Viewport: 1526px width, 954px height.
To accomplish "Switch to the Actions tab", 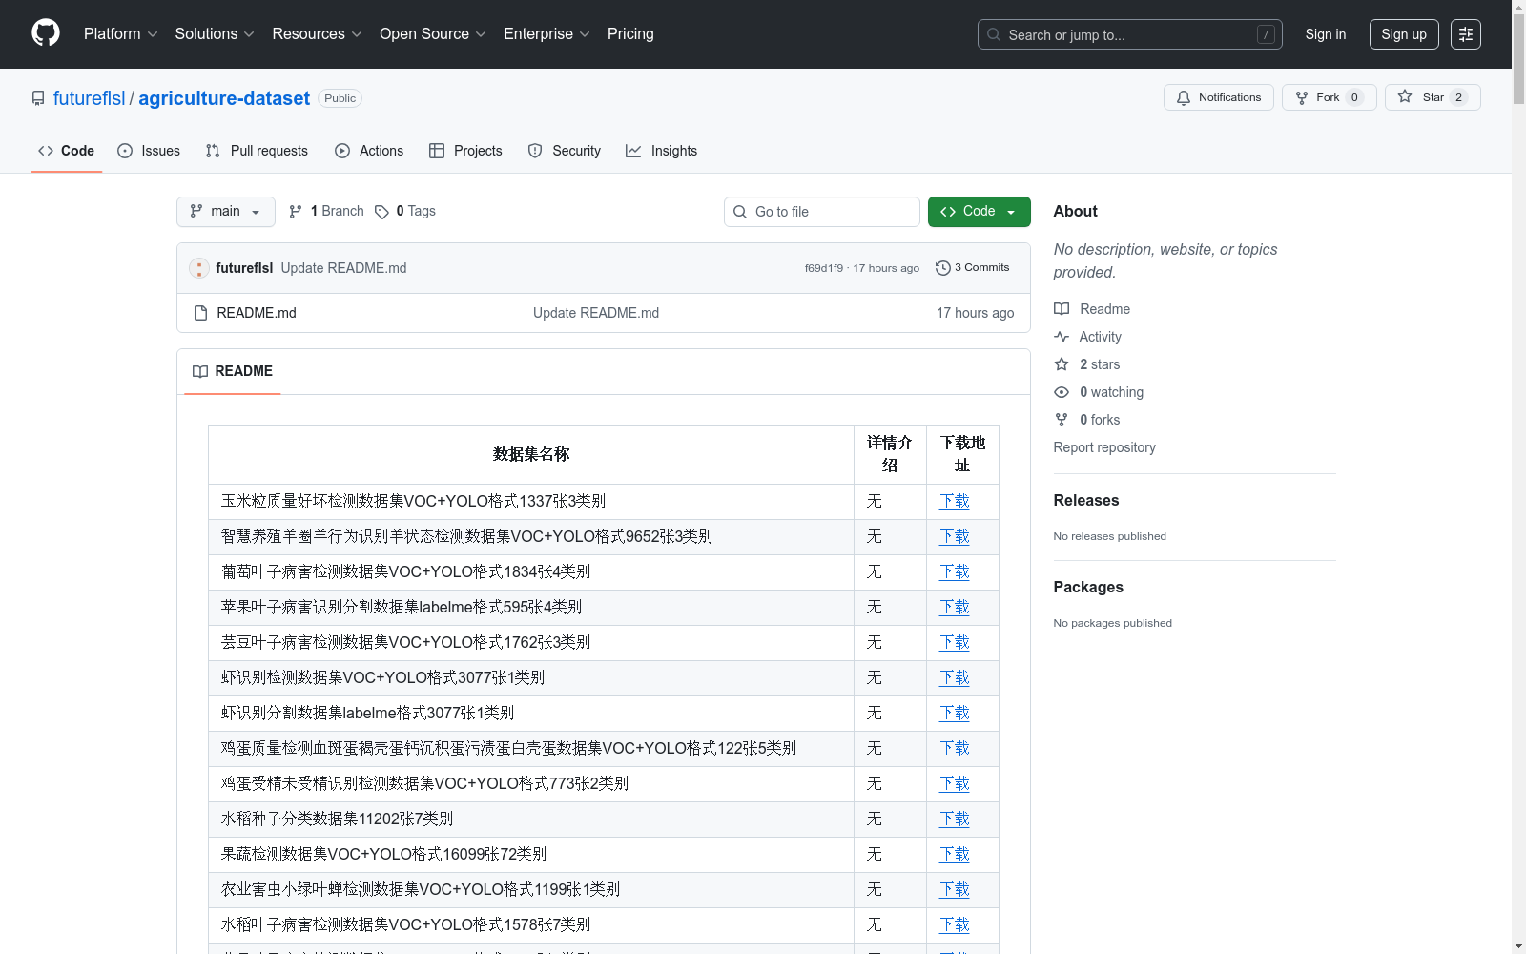I will (x=369, y=151).
